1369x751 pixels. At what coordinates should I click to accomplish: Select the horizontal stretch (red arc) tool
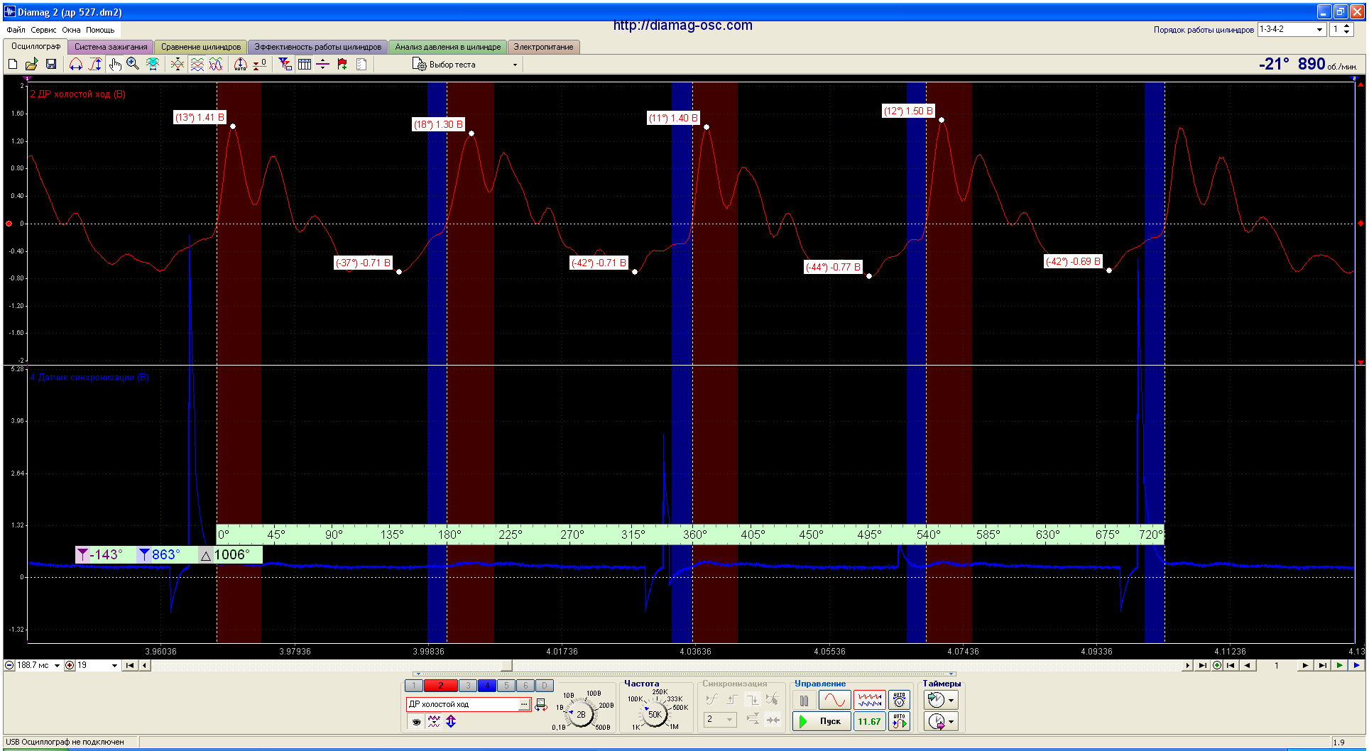76,65
